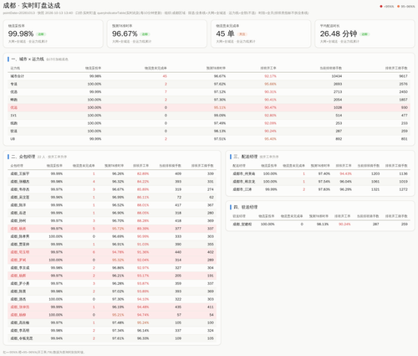Click the red 92.17% cell

coord(270,76)
